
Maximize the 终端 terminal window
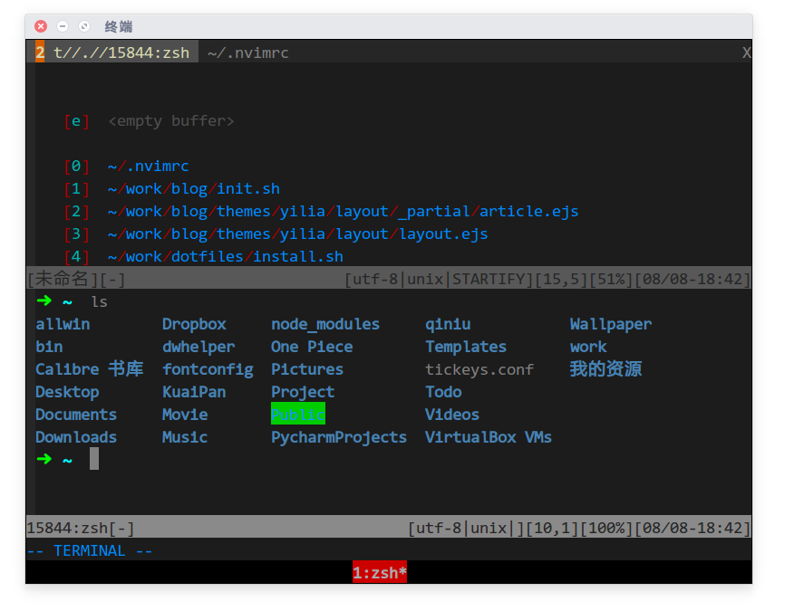point(84,26)
